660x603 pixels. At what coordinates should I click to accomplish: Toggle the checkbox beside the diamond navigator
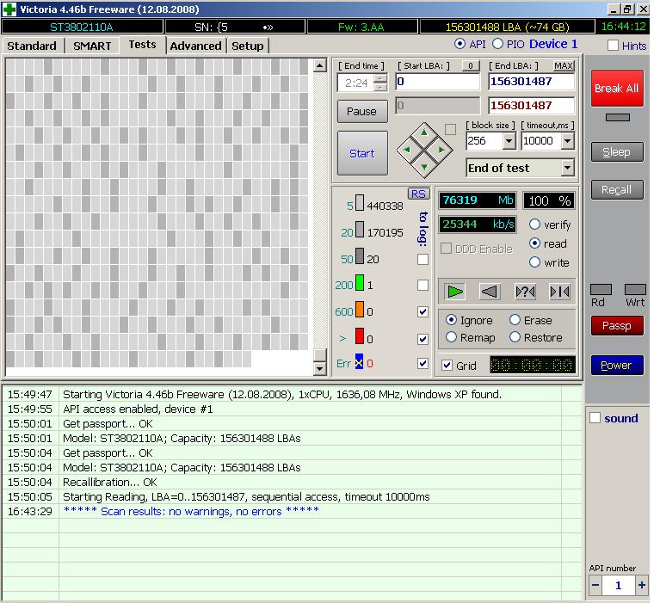pos(450,129)
